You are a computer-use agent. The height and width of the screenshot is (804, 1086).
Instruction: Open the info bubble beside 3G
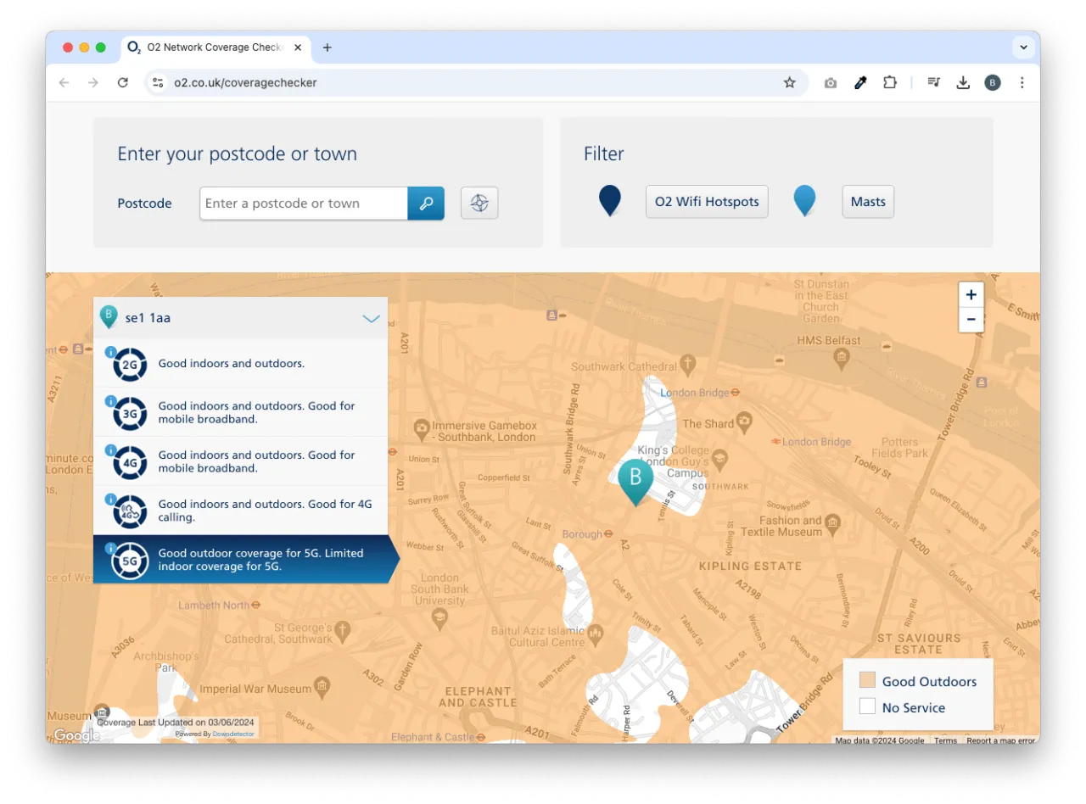[110, 400]
